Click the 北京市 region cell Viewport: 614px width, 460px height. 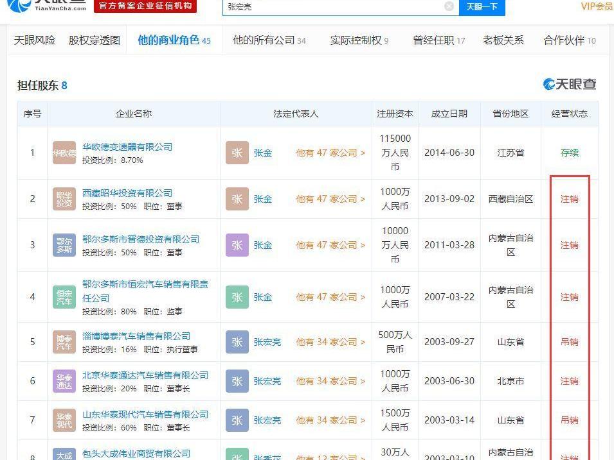click(x=510, y=381)
